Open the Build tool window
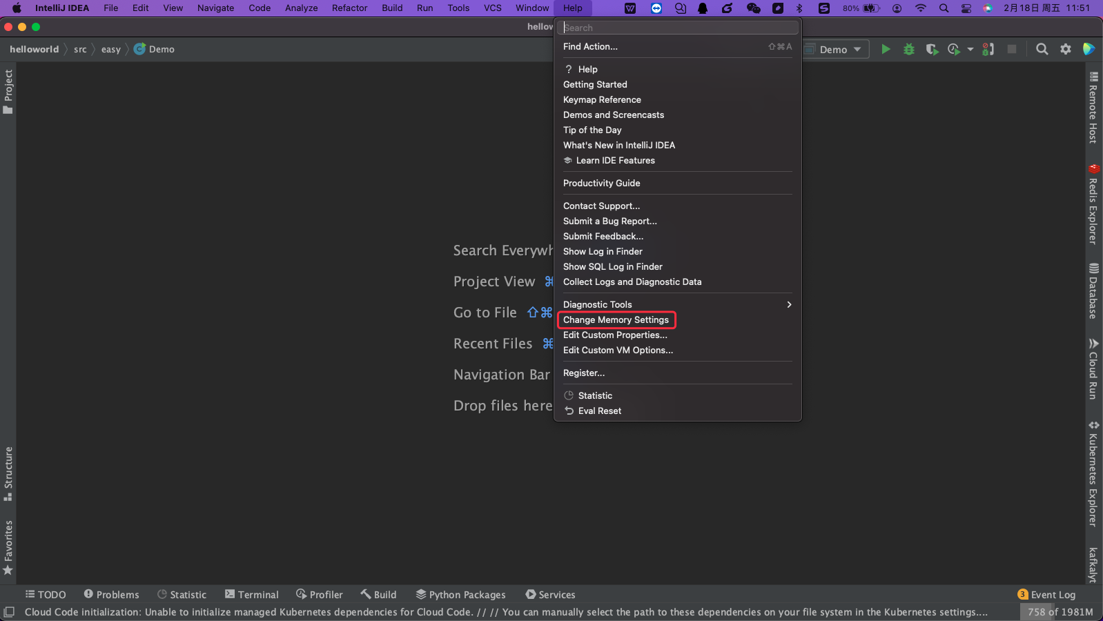 [378, 595]
